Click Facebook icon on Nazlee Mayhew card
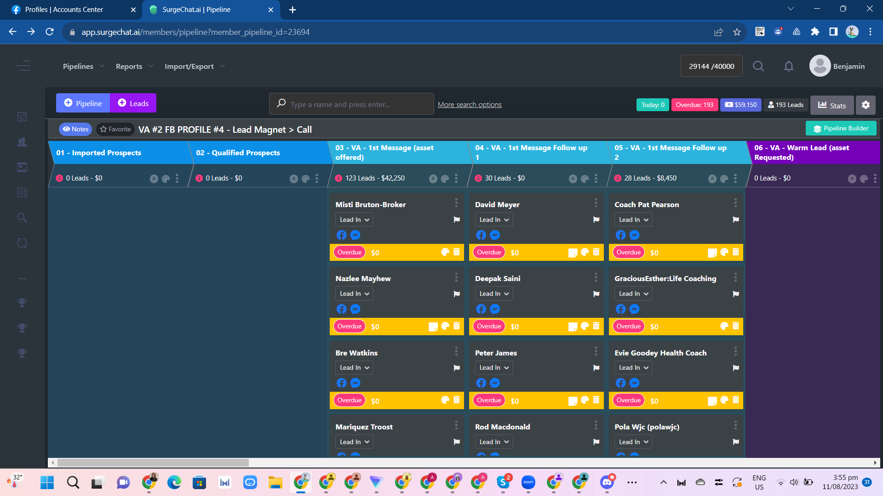Viewport: 883px width, 496px height. [341, 309]
